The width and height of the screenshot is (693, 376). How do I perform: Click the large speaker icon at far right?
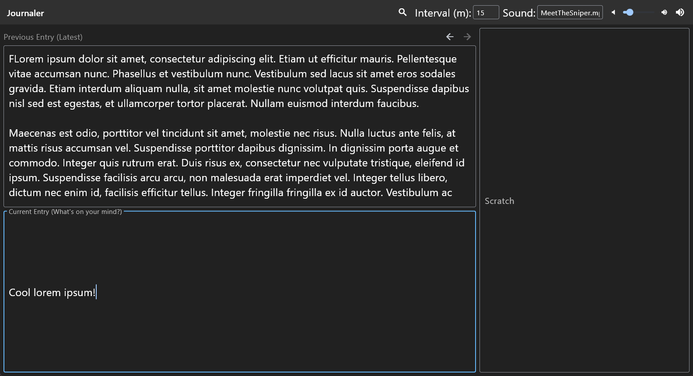pyautogui.click(x=680, y=12)
